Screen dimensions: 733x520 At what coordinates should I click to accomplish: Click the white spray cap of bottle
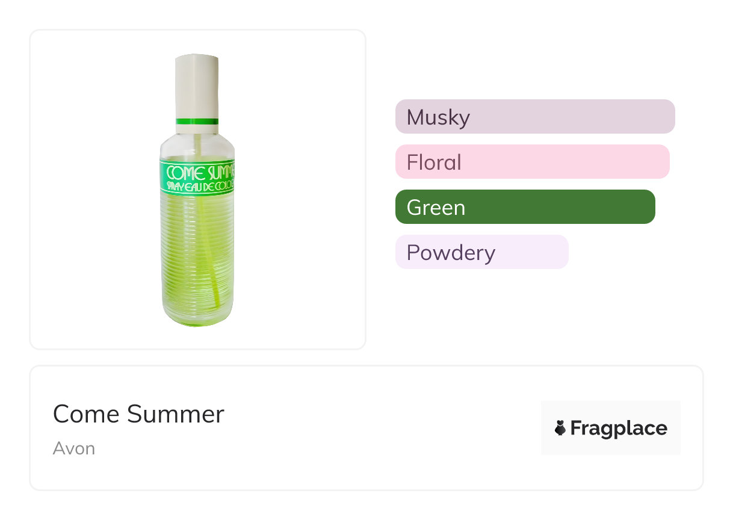tap(197, 84)
